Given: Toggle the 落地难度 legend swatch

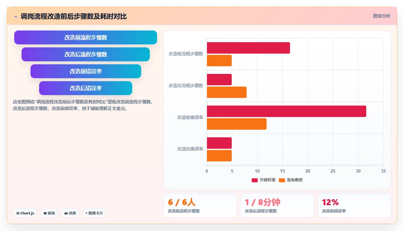Looking at the screenshot, I should pos(282,180).
